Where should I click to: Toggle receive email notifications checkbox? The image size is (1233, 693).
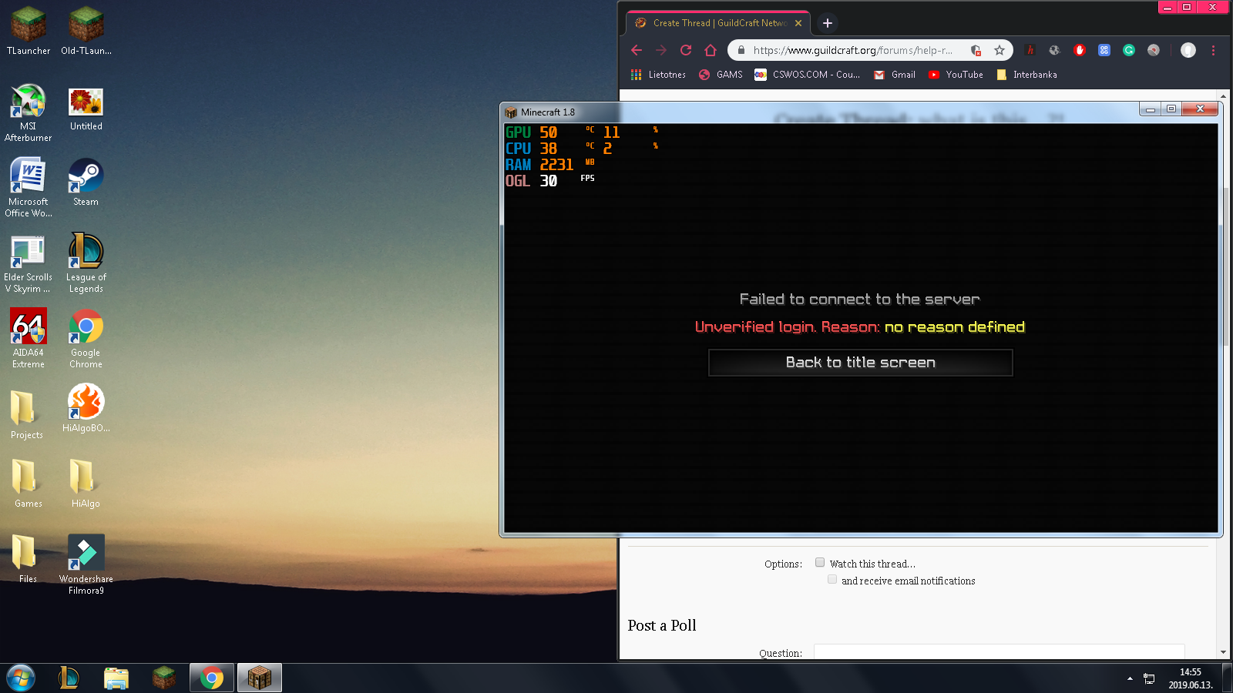coord(832,579)
